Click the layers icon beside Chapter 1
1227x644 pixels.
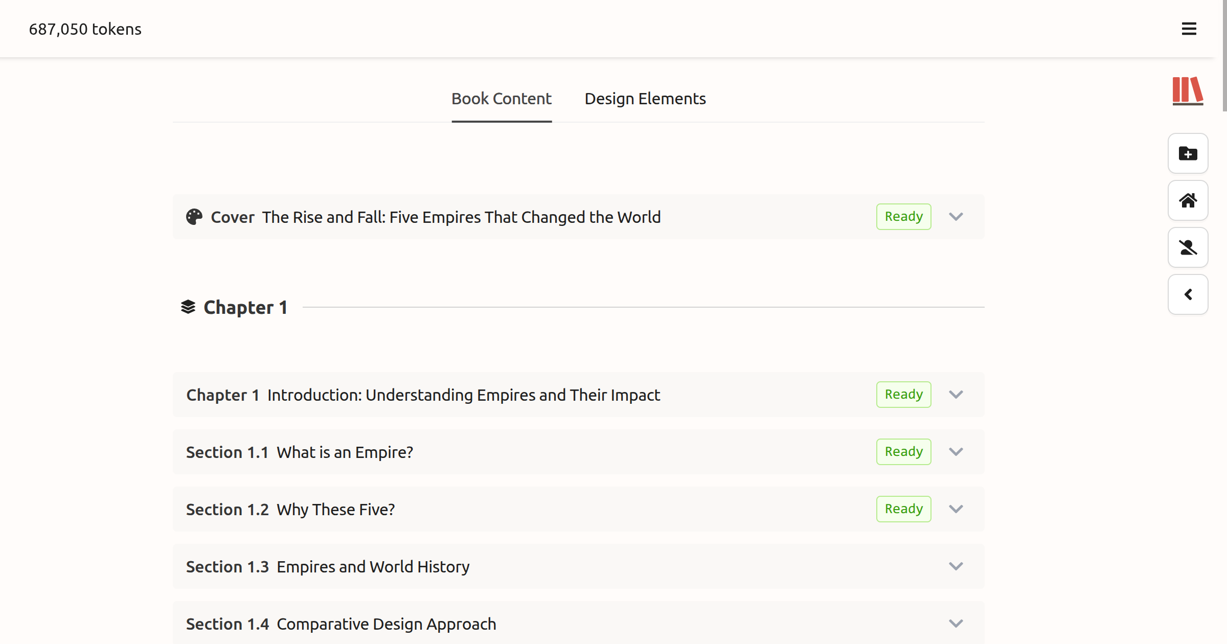pos(188,307)
